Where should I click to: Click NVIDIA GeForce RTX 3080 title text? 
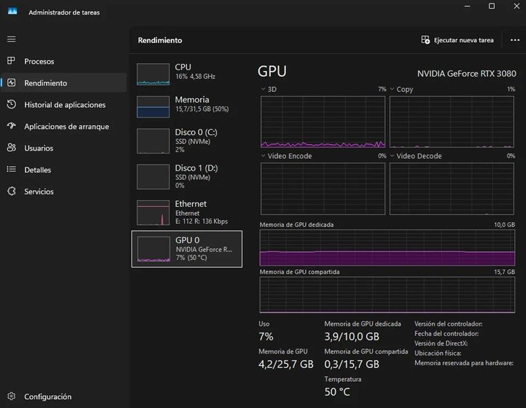(466, 73)
